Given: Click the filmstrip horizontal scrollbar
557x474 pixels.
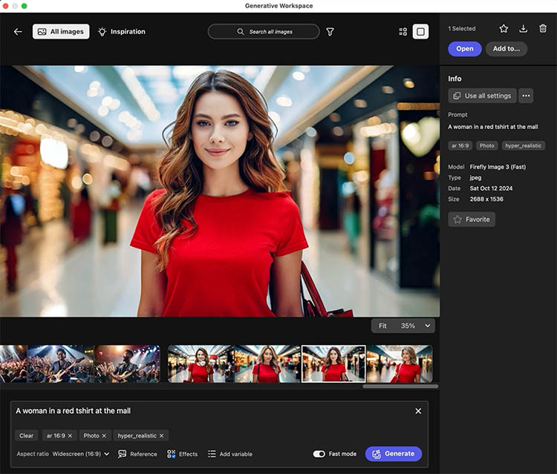Looking at the screenshot, I should coord(400,386).
